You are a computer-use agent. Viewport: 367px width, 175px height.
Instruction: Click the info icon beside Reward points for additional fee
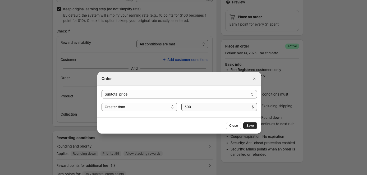[x=113, y=165]
